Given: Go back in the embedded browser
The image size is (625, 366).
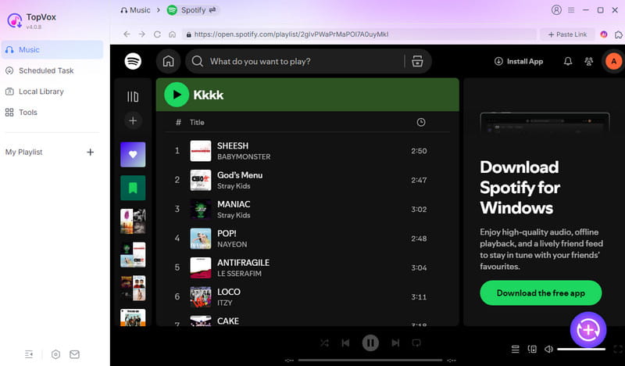Looking at the screenshot, I should (127, 34).
